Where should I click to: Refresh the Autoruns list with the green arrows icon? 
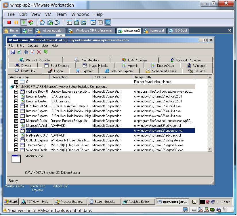(19, 52)
